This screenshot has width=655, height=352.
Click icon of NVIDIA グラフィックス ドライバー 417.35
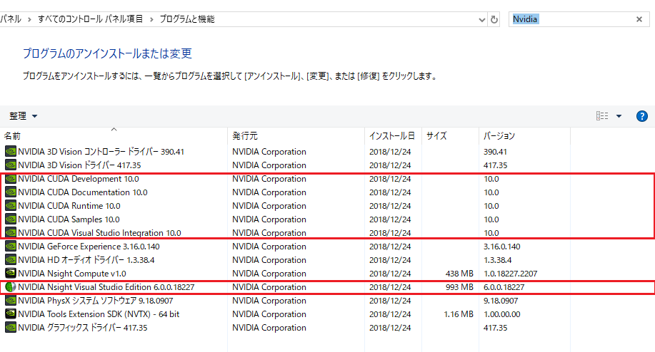pyautogui.click(x=11, y=328)
